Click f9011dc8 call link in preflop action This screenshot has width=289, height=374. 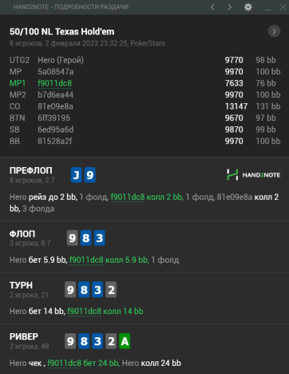point(147,197)
